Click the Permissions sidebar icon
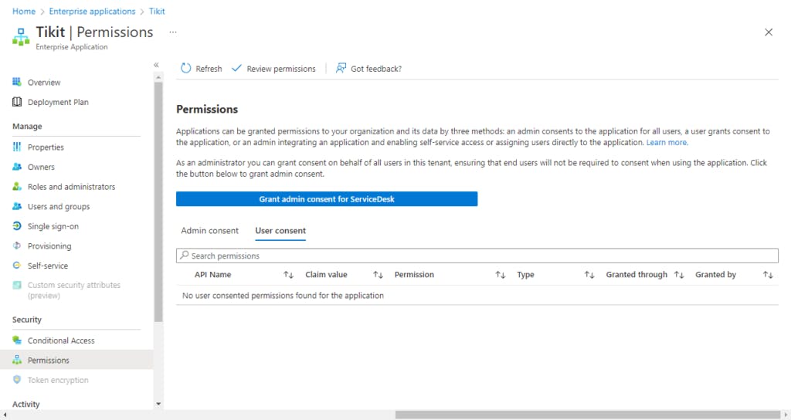 pyautogui.click(x=17, y=360)
